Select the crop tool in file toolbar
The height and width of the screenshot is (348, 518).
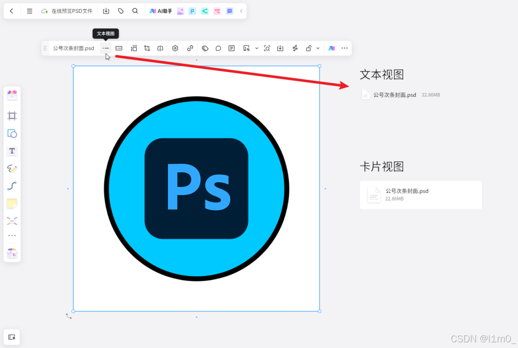tap(147, 48)
